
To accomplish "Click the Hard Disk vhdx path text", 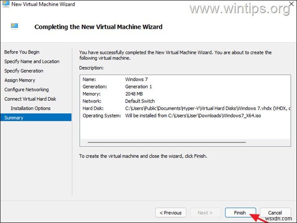I will (208, 108).
